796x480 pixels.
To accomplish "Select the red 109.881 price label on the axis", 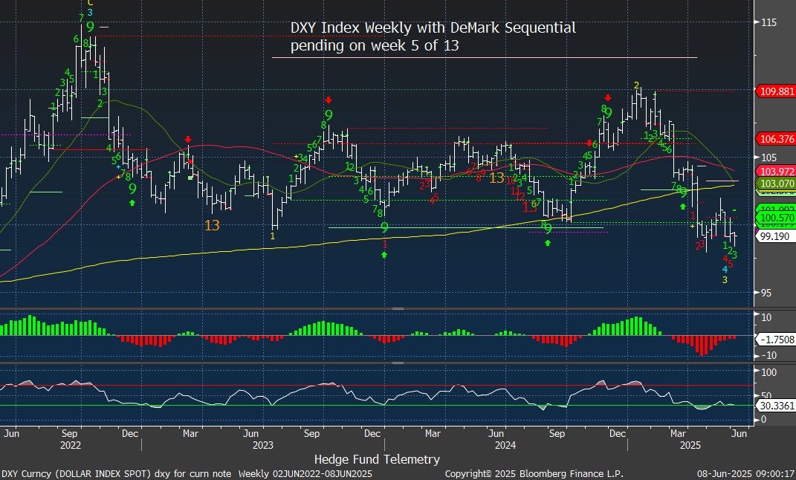I will tap(775, 91).
